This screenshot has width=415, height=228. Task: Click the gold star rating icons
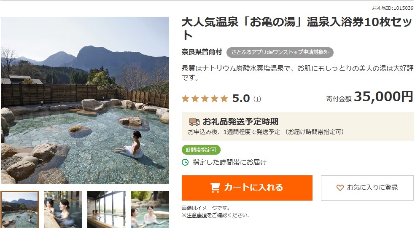(x=205, y=99)
